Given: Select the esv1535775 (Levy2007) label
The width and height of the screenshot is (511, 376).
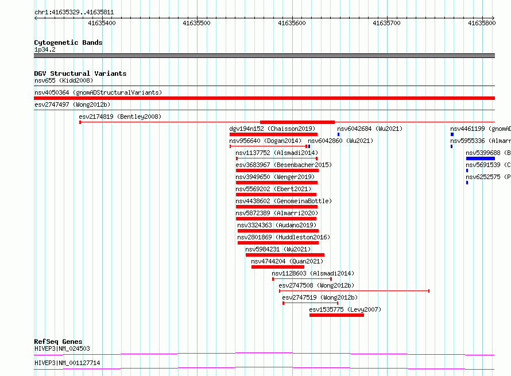Looking at the screenshot, I should pos(345,309).
